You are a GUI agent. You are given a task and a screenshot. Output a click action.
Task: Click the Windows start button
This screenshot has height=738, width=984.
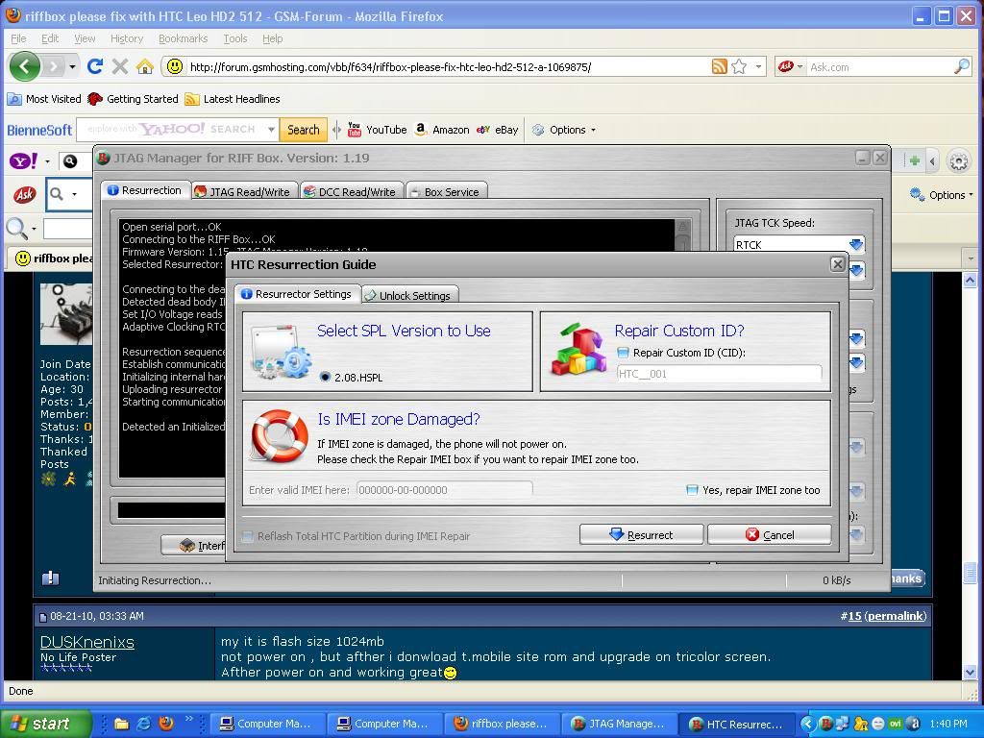46,724
